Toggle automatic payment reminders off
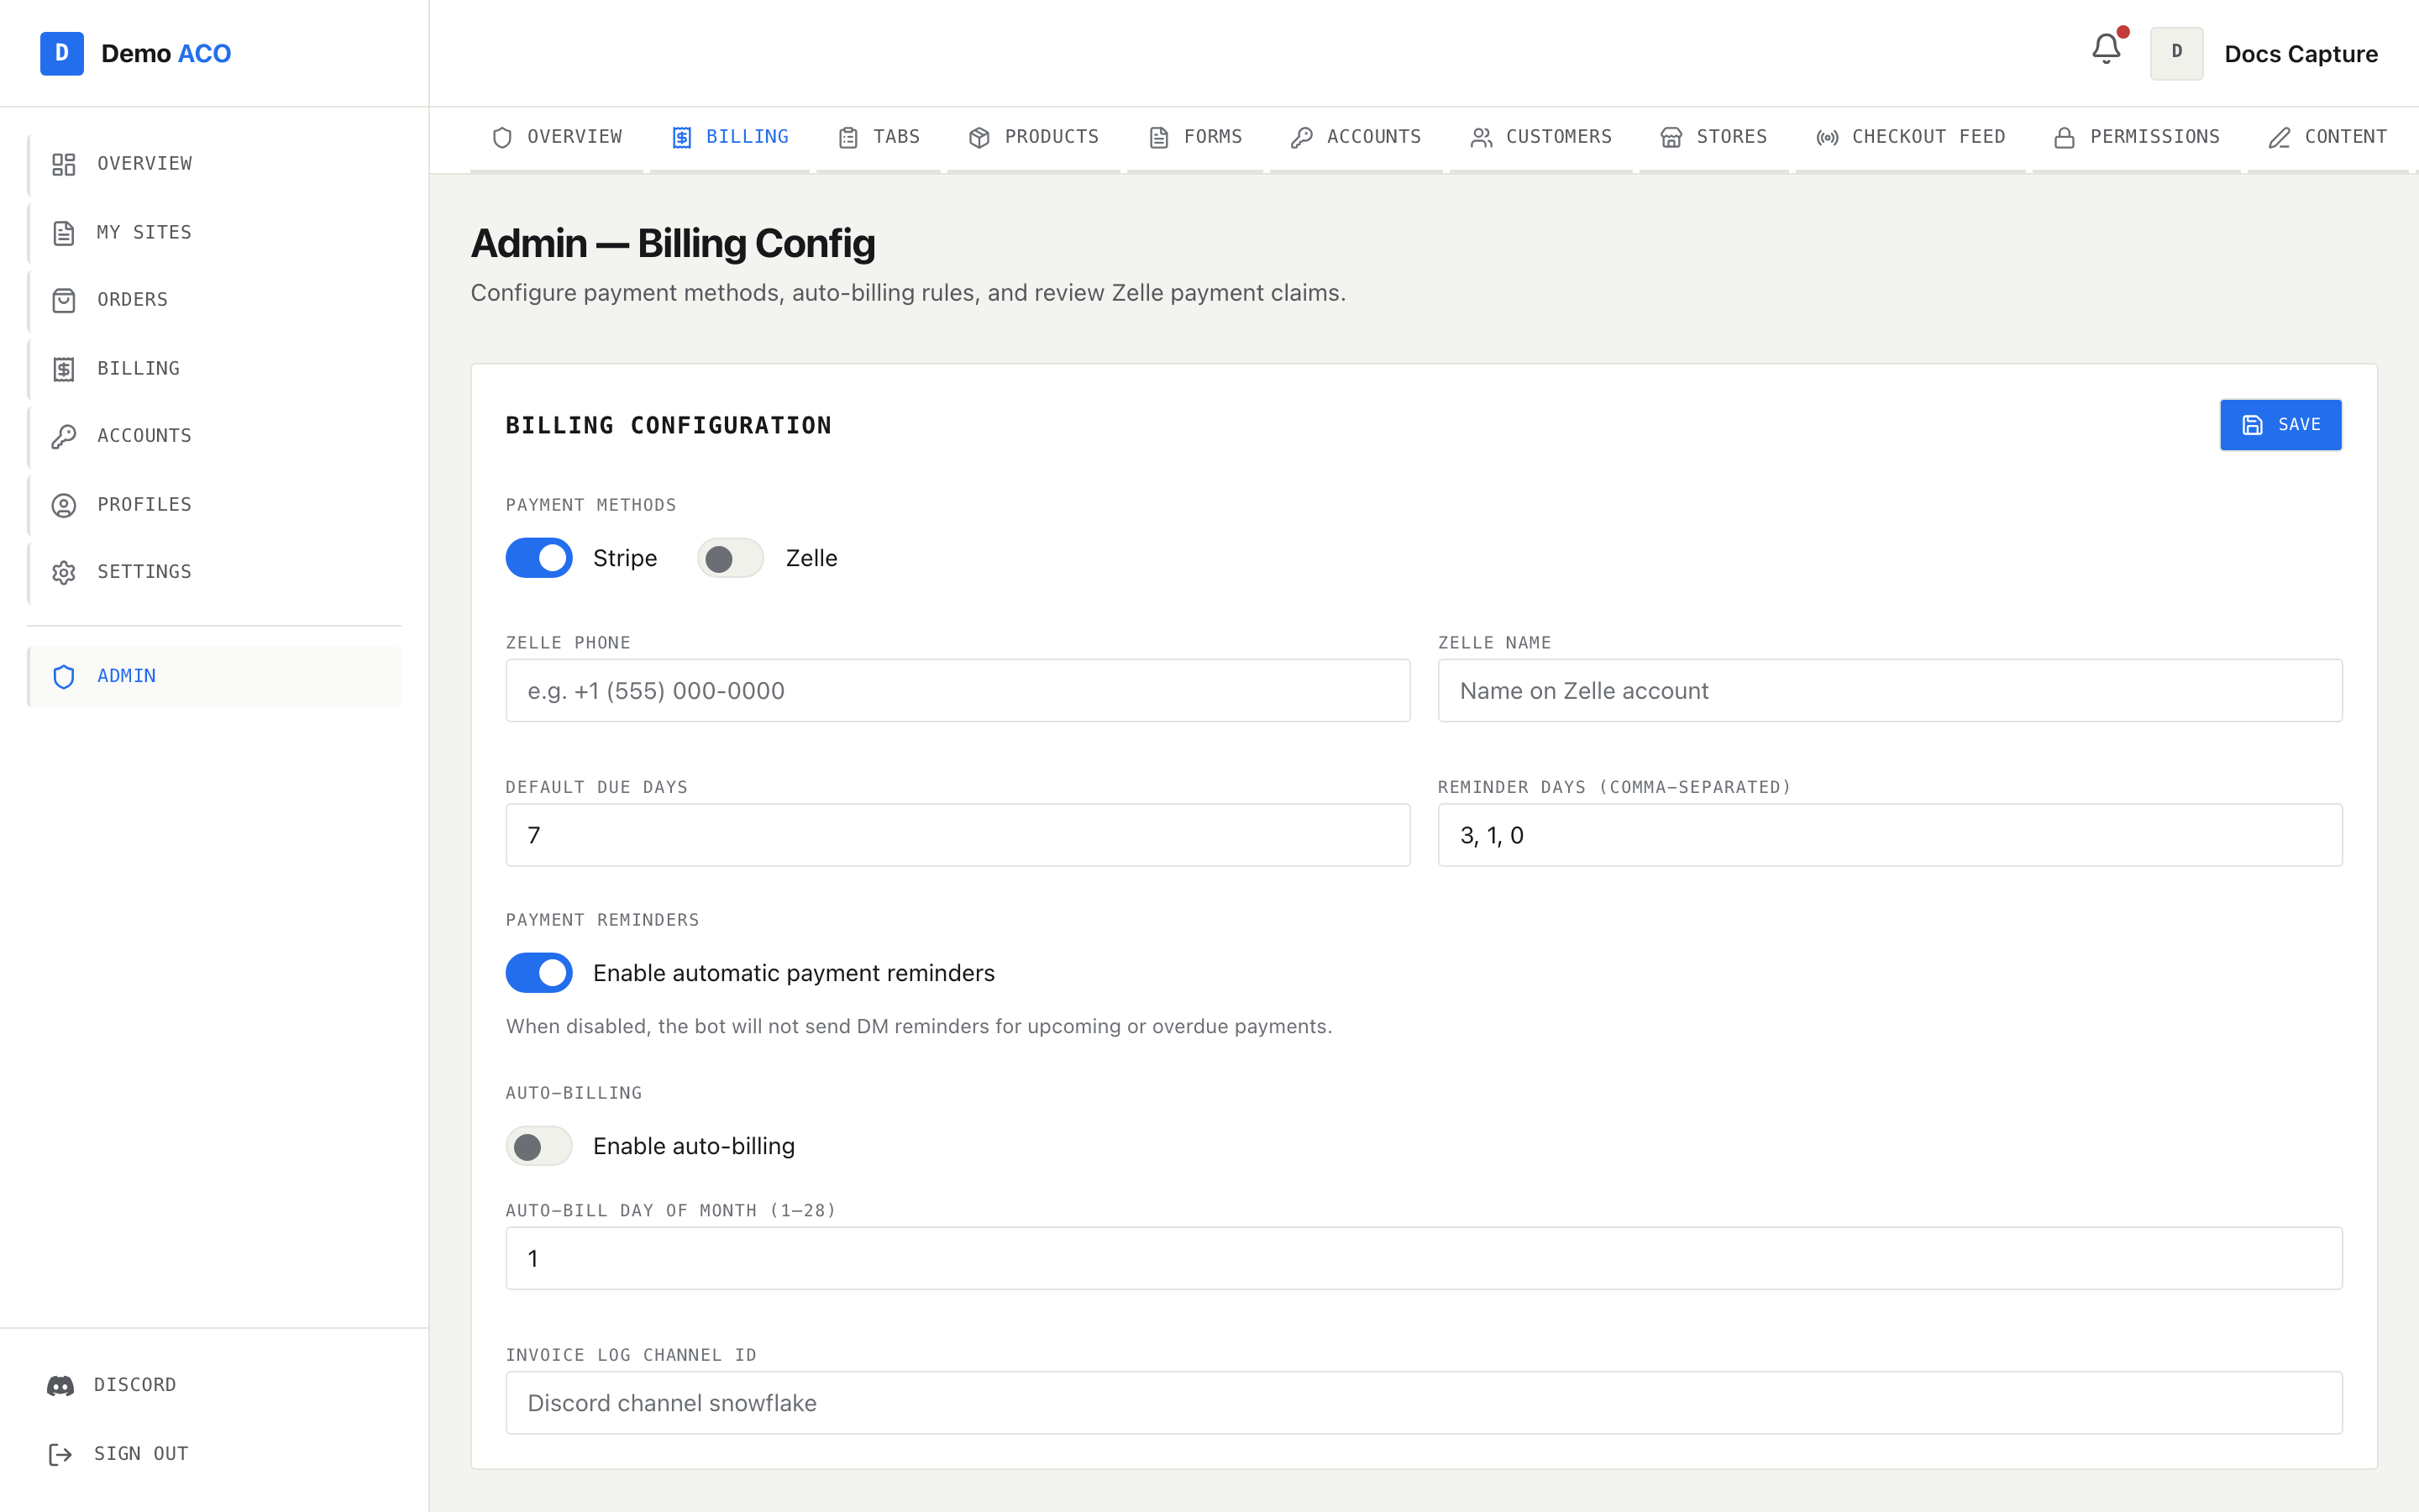This screenshot has height=1512, width=2419. pos(538,973)
